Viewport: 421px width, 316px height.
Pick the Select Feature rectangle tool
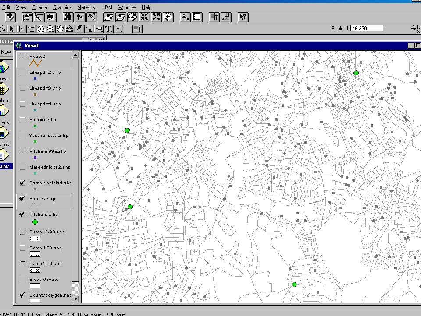click(32, 29)
